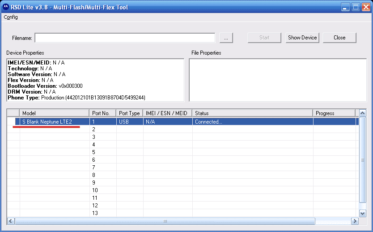The image size is (373, 232).
Task: Click the Bootloader Version v0x000300 line
Action: point(45,86)
